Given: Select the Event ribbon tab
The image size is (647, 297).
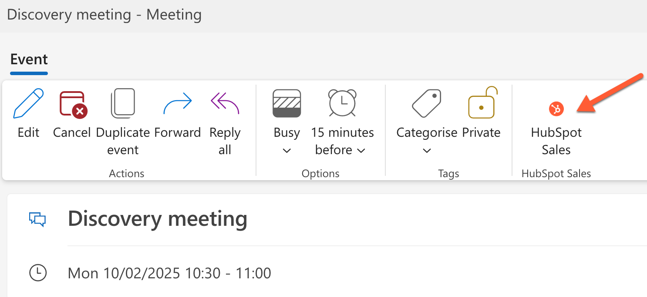Looking at the screenshot, I should coord(29,59).
